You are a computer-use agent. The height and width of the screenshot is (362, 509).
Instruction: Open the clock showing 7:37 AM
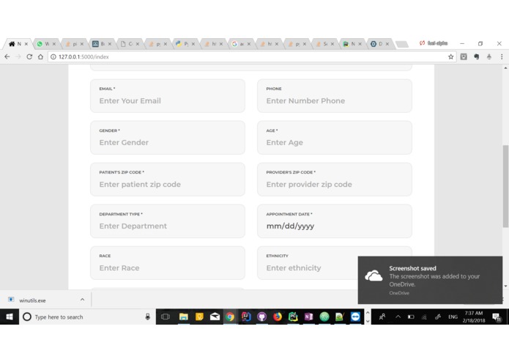[x=474, y=317]
